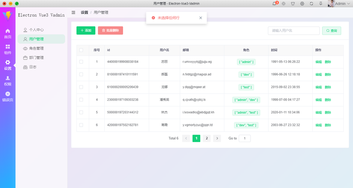Image resolution: width=353 pixels, height=188 pixels.
Task: Click the lightning Vadmin logo
Action: coord(8,15)
